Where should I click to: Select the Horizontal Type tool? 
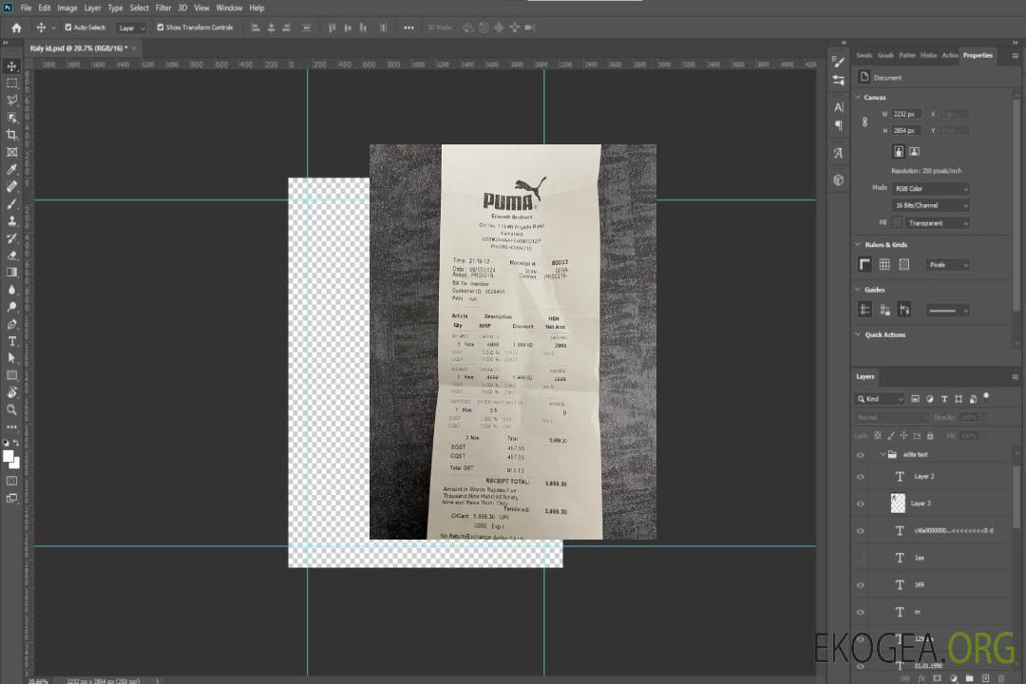click(x=11, y=341)
